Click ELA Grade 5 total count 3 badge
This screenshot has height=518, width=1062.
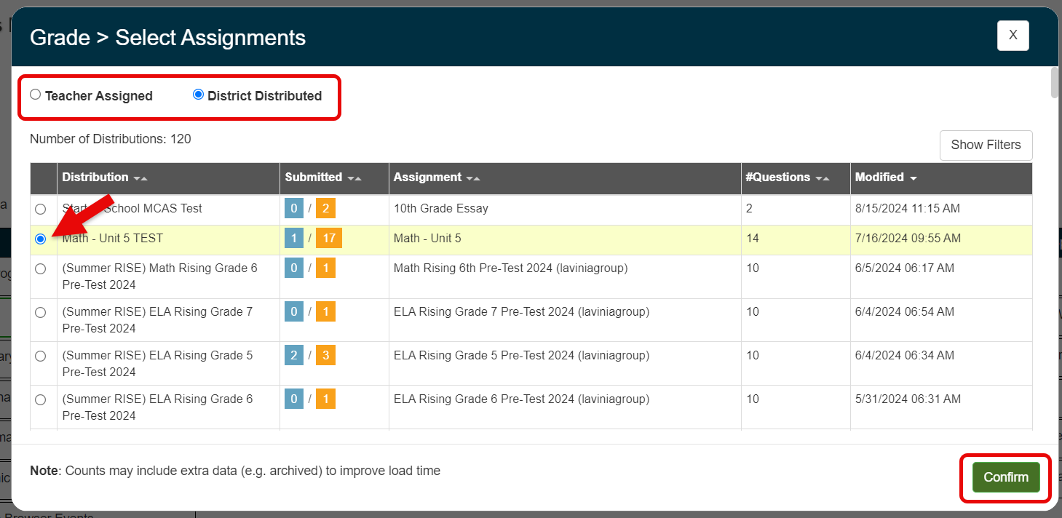tap(325, 356)
